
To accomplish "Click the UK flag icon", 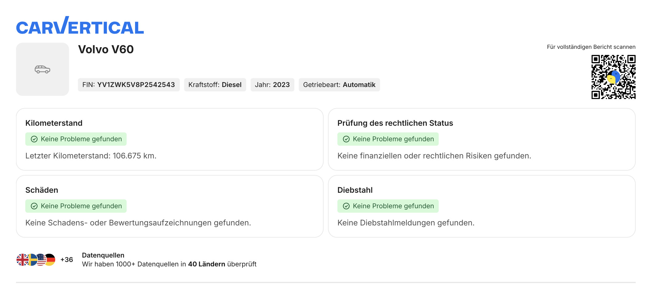I will coord(22,260).
